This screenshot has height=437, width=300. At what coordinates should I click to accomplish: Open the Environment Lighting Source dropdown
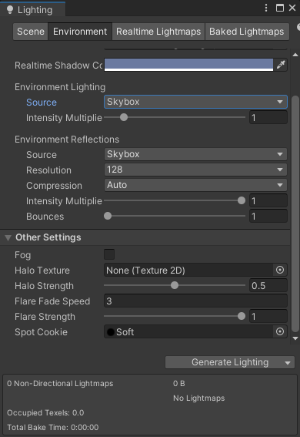pos(195,102)
